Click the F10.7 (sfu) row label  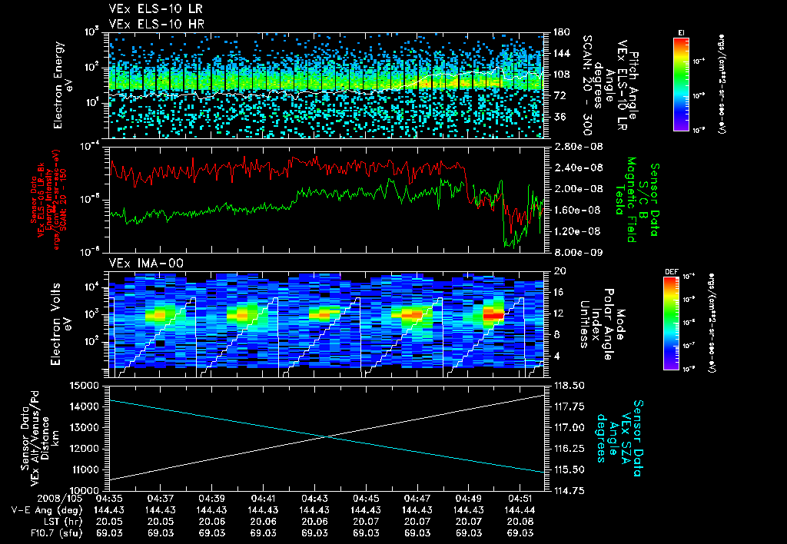click(55, 533)
